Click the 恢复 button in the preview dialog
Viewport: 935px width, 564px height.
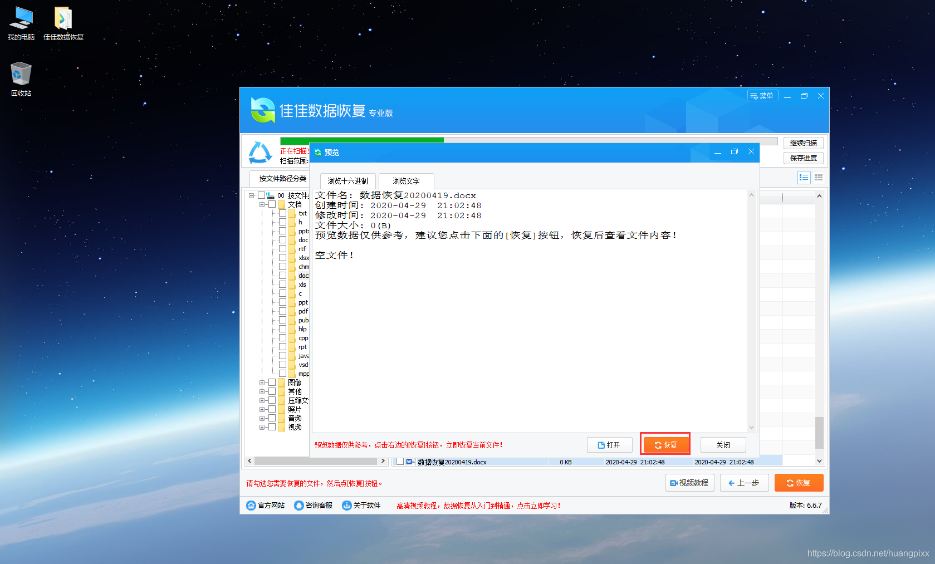(x=665, y=444)
